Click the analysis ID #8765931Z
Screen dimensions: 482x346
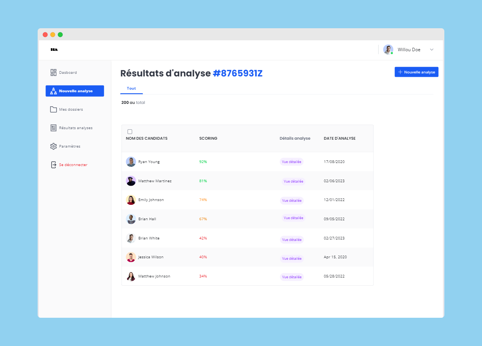(238, 73)
